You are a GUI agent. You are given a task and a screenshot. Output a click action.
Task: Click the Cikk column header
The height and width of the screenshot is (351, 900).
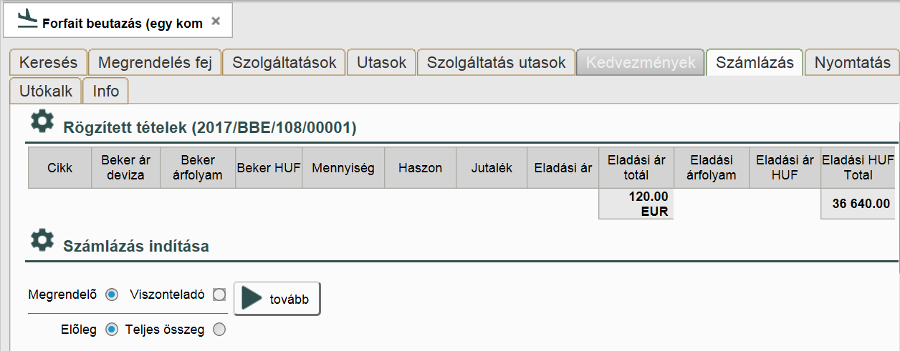point(60,168)
